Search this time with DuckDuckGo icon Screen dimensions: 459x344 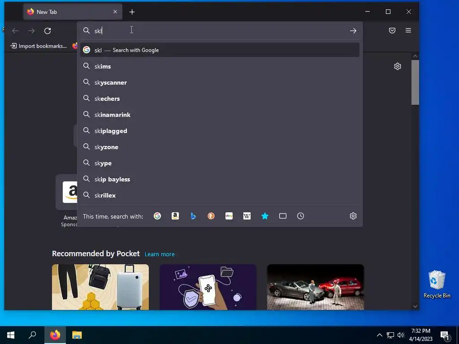pyautogui.click(x=211, y=216)
